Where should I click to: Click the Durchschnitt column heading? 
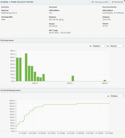pyautogui.click(x=110, y=7)
